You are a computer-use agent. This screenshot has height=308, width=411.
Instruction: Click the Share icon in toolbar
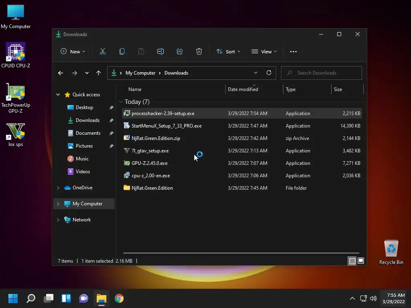[x=180, y=52]
